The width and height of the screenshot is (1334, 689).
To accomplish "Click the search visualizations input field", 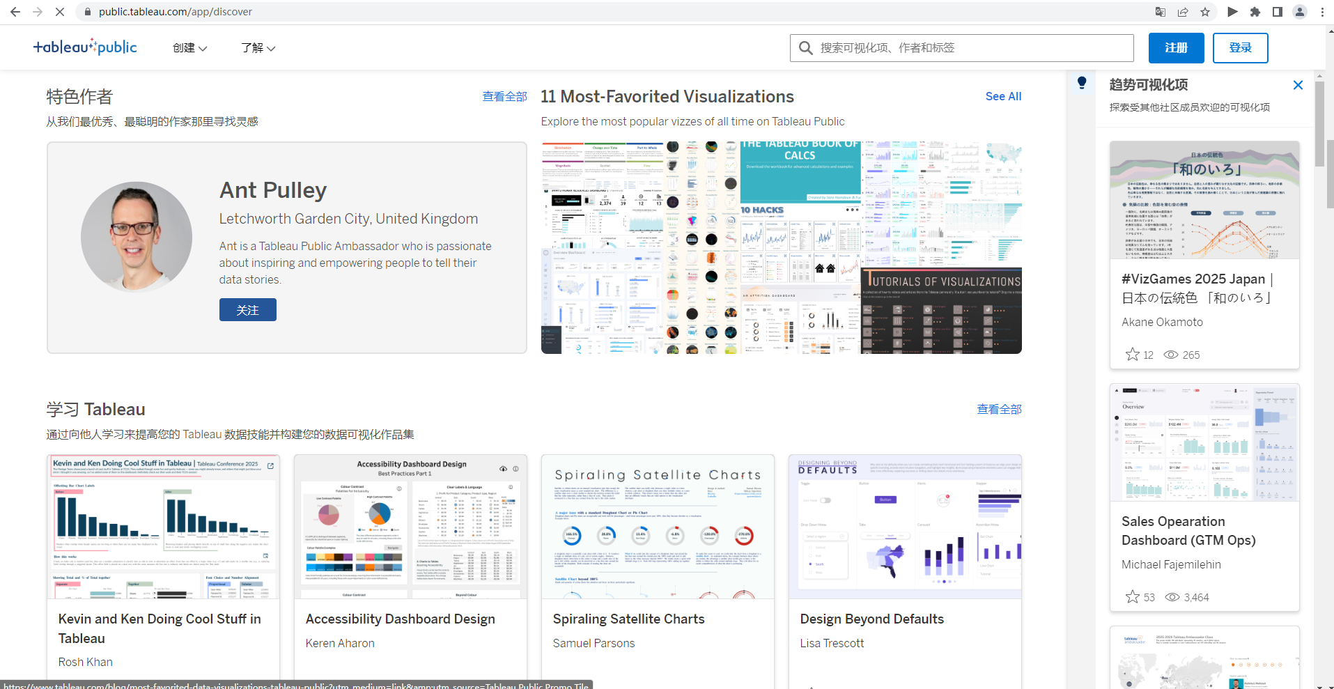I will [x=962, y=48].
